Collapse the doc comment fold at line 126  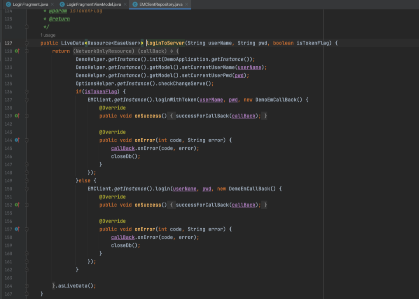click(x=27, y=27)
